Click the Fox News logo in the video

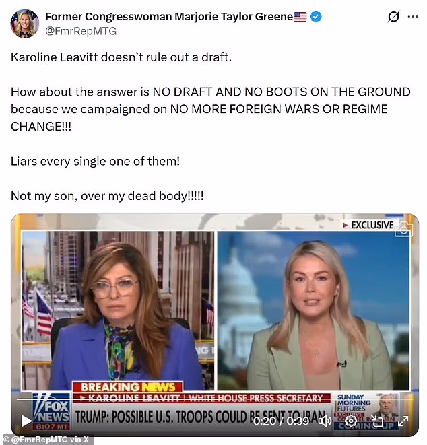coord(51,411)
